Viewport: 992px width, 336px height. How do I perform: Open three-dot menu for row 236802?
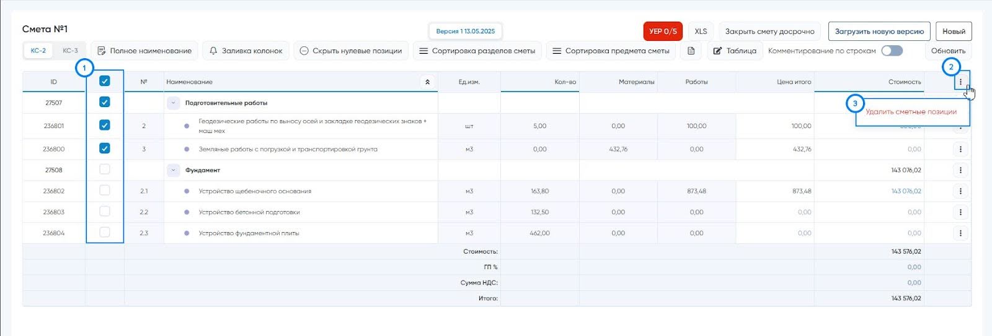click(x=960, y=191)
